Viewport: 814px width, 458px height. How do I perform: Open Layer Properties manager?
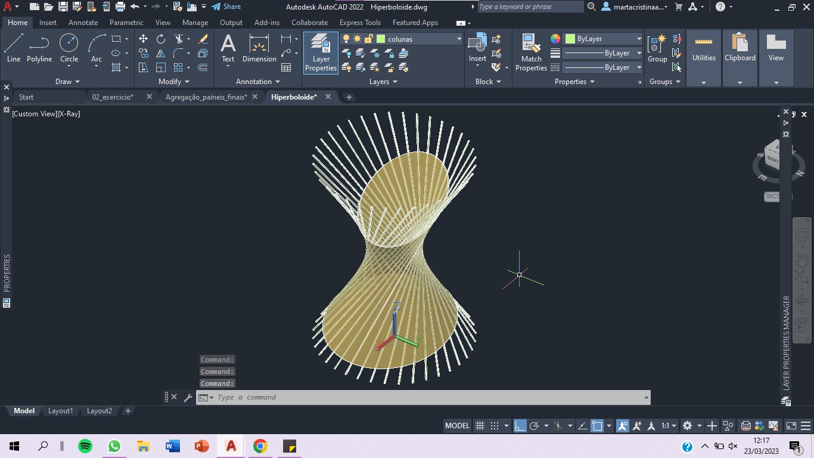point(321,52)
